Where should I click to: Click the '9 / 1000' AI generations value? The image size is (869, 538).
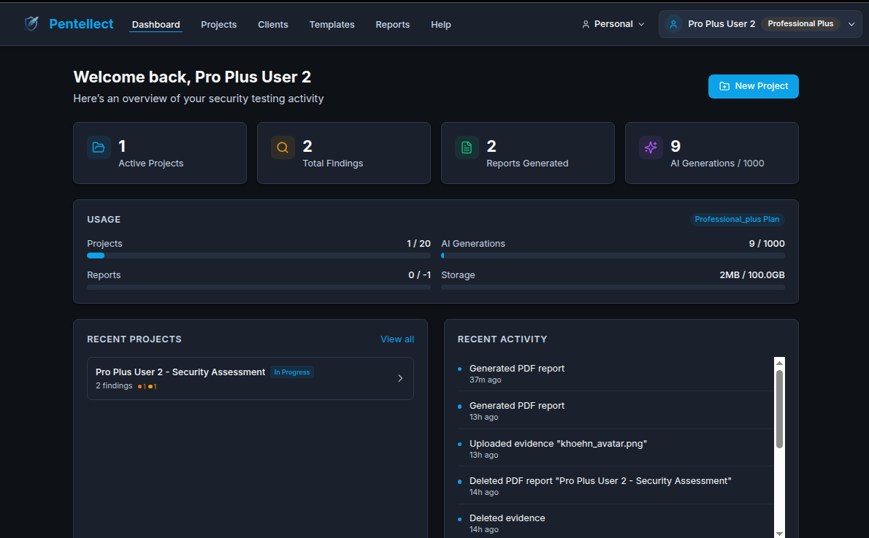(x=767, y=243)
